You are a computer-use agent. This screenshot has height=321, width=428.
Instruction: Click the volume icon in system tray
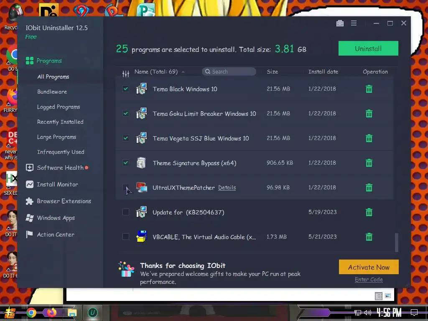coord(368,313)
